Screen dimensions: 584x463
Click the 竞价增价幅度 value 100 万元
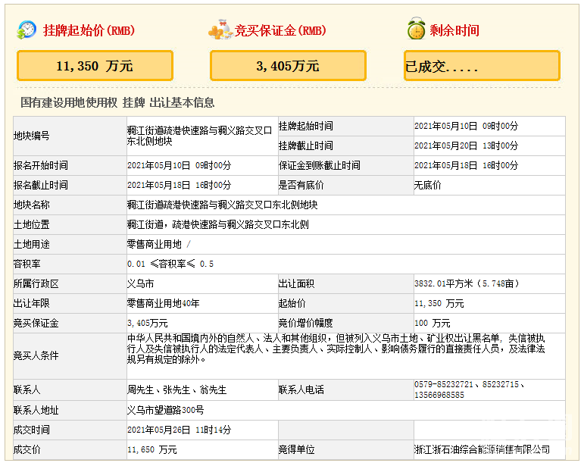[x=433, y=323]
